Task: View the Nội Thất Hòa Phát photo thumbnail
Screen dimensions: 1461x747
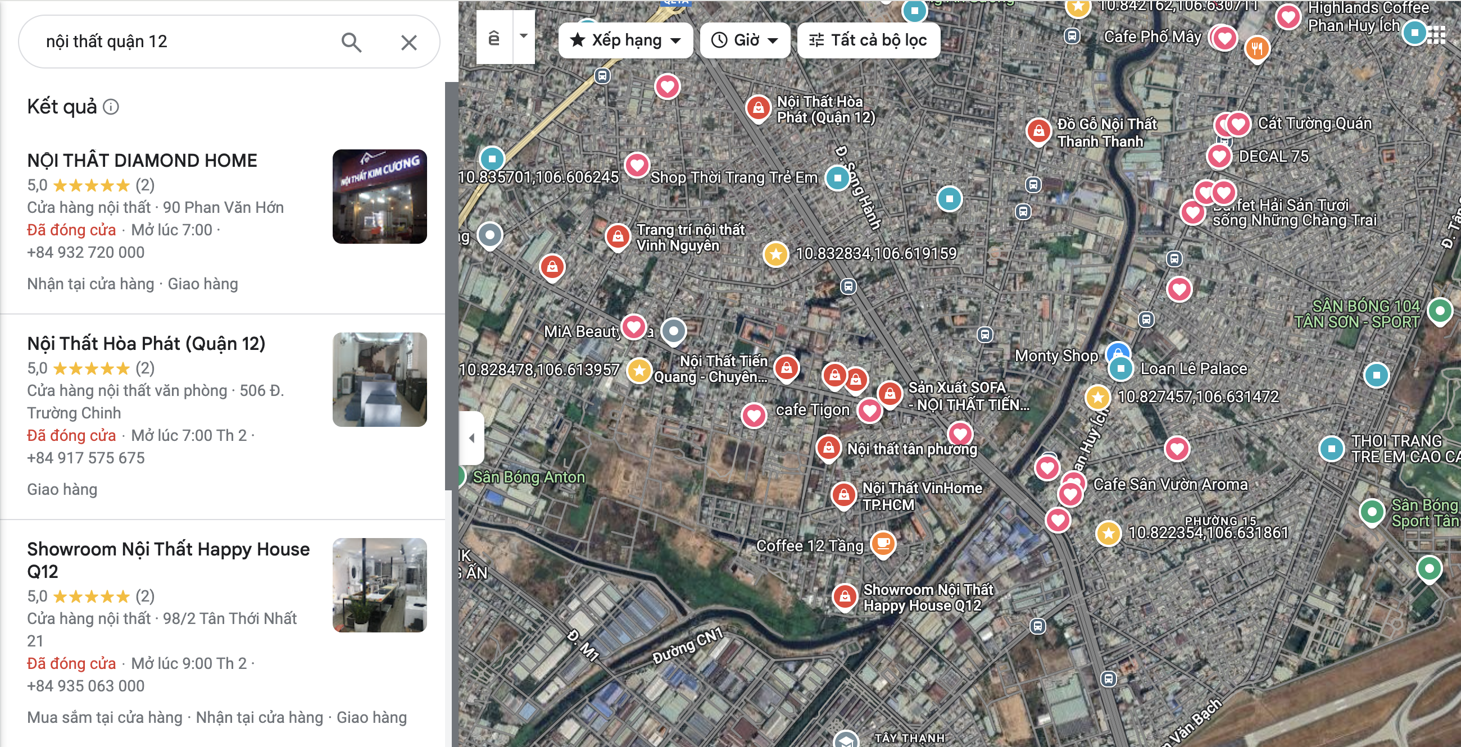Action: click(379, 379)
